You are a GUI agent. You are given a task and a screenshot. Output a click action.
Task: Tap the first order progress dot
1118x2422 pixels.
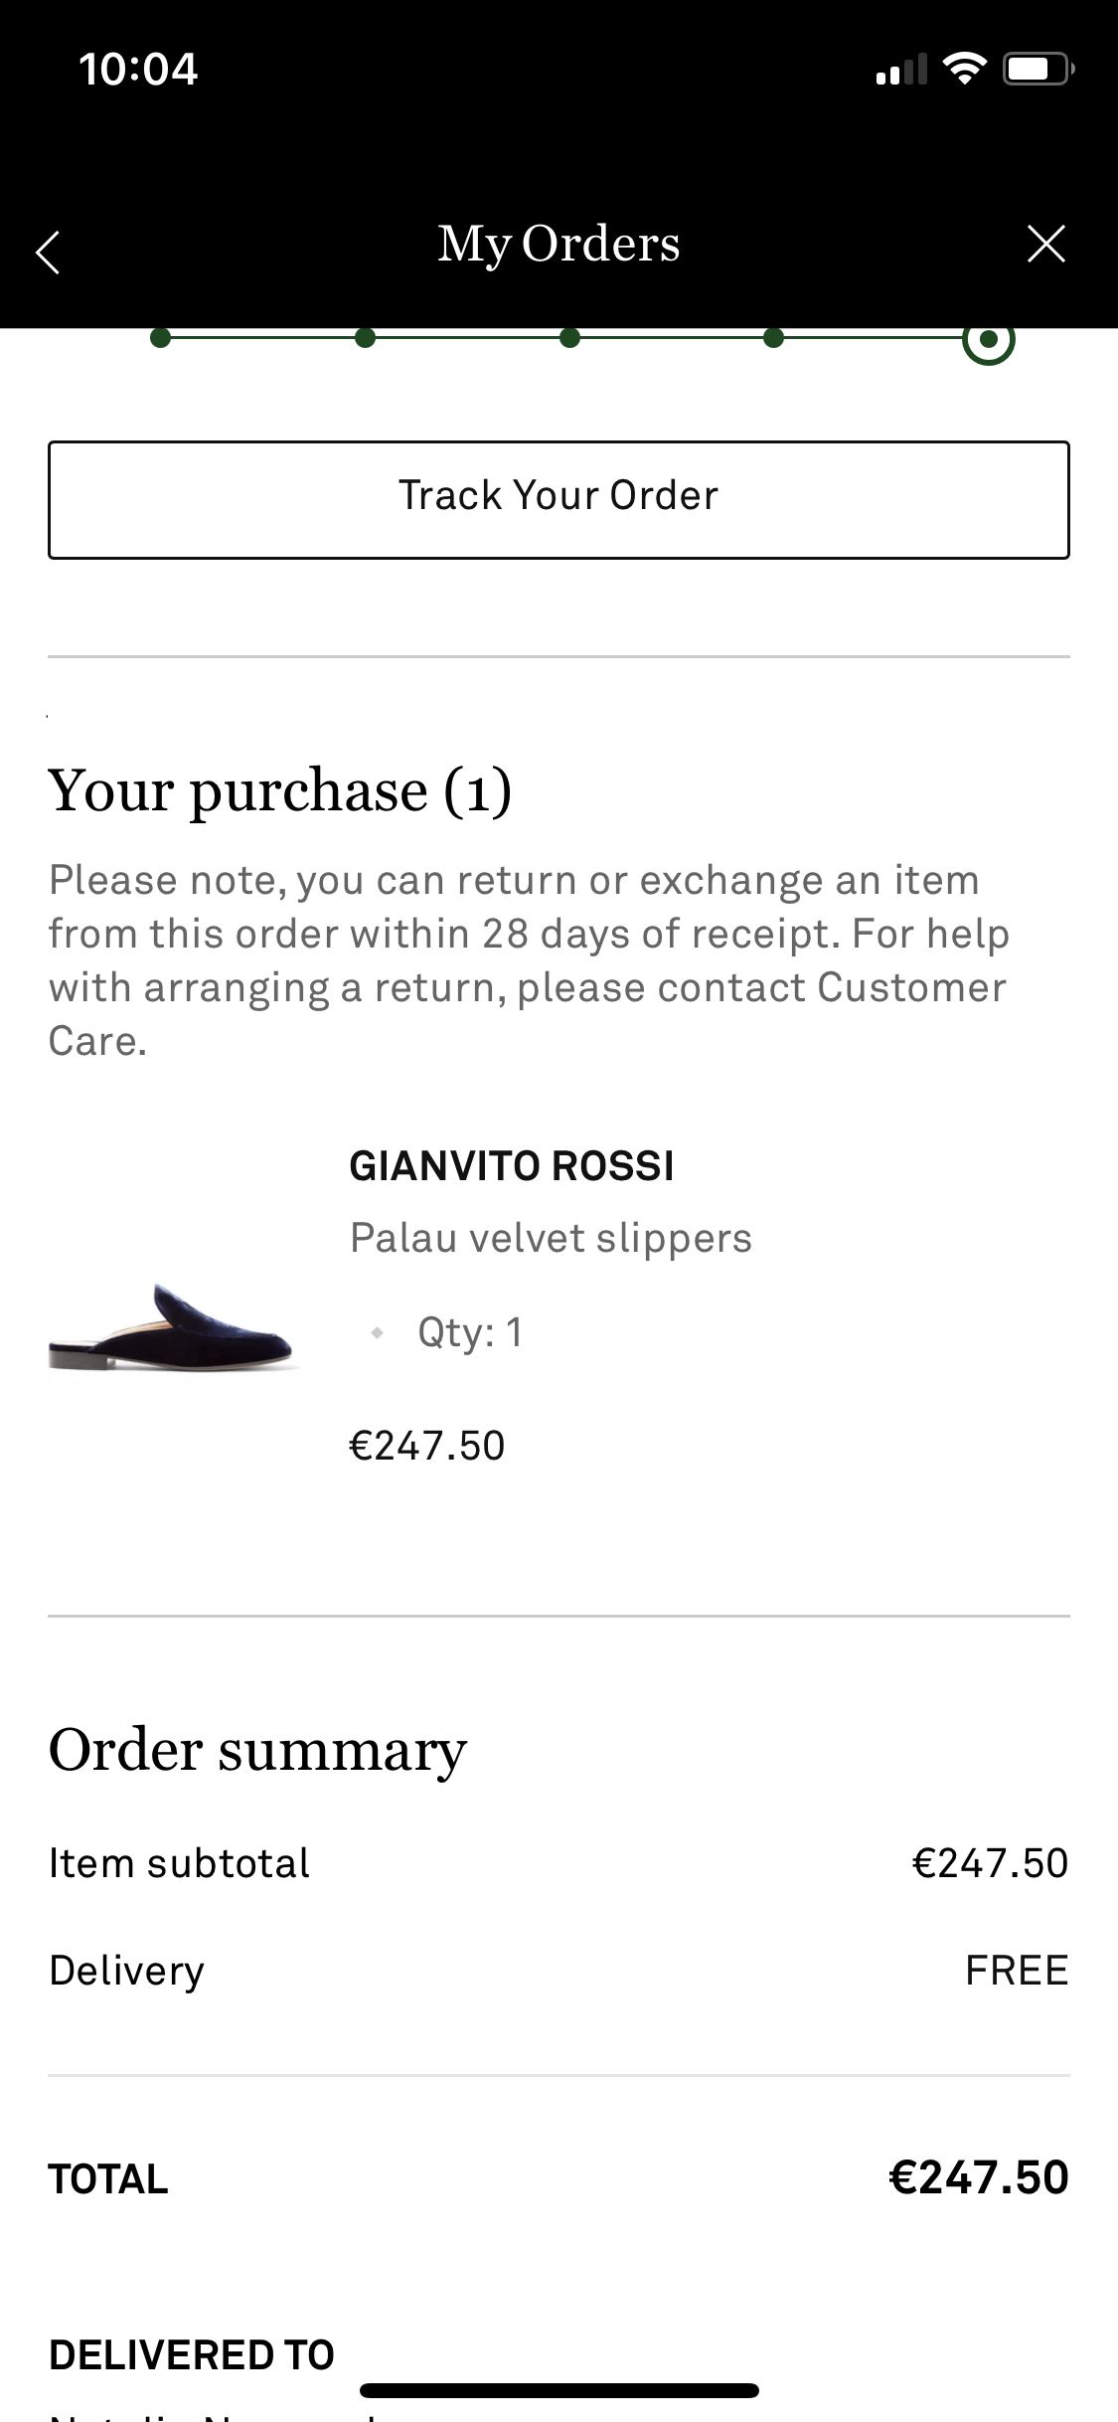pos(160,339)
